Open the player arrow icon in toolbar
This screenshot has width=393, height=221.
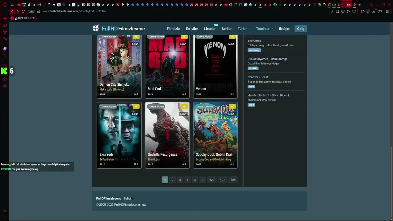(x=348, y=11)
